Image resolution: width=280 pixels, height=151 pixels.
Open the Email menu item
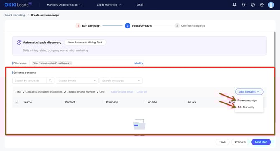(x=140, y=5)
